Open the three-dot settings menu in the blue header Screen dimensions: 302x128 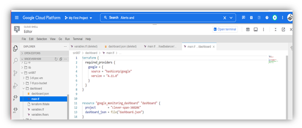point(282,18)
